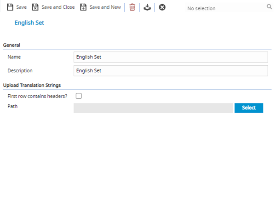Click the Save and New icon
This screenshot has width=276, height=212.
click(83, 7)
